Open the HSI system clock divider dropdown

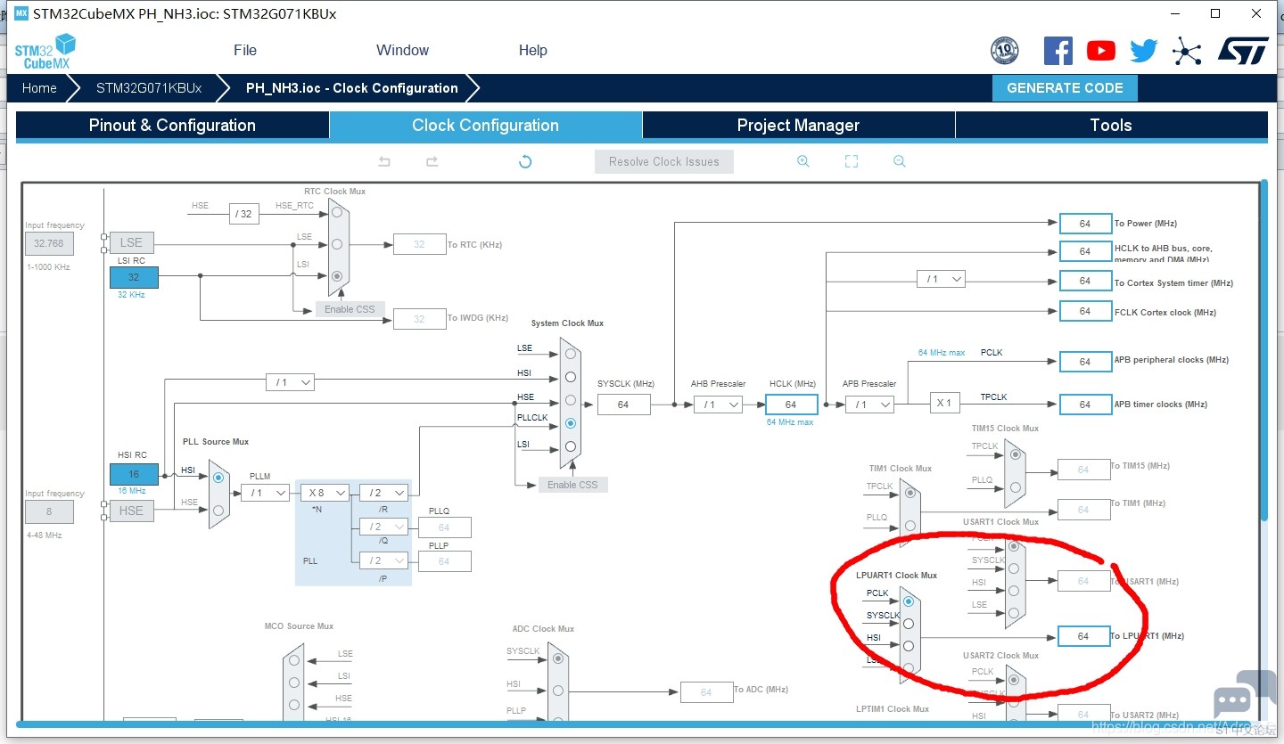tap(290, 382)
